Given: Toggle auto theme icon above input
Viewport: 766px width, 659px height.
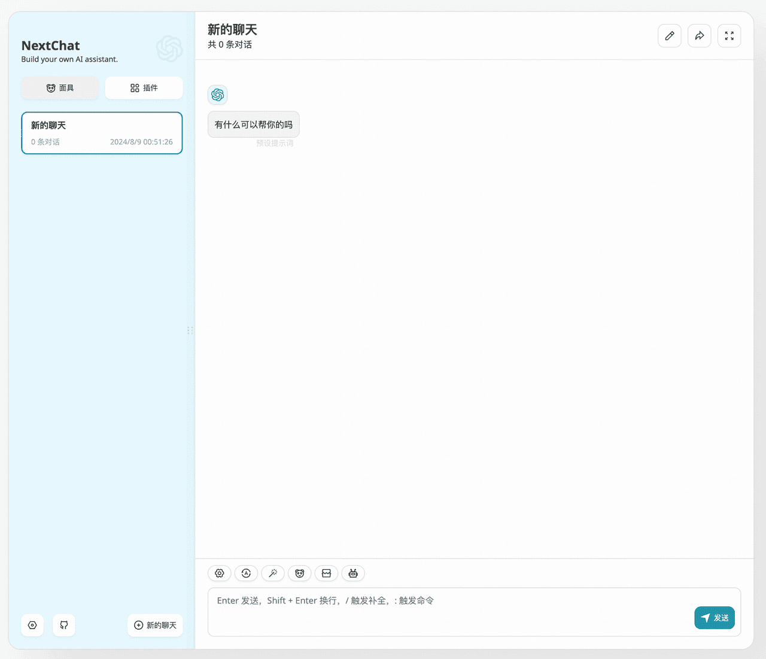Looking at the screenshot, I should coord(246,573).
